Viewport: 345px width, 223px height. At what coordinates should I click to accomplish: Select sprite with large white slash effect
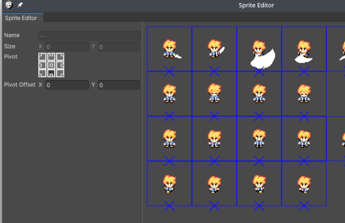tap(259, 49)
